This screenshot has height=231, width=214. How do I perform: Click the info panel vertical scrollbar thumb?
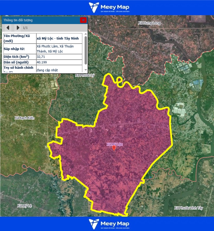pyautogui.click(x=86, y=50)
